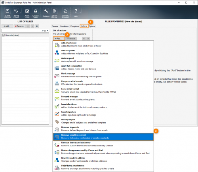Click the Modify subject tag icon
This screenshot has width=198, height=172.
click(57, 122)
